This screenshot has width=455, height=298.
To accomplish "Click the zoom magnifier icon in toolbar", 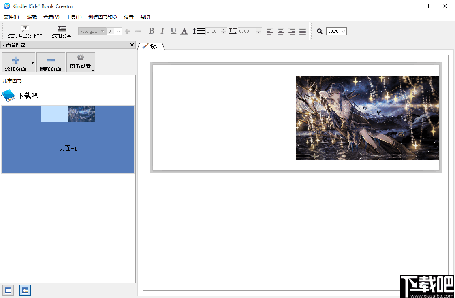I will (x=319, y=31).
